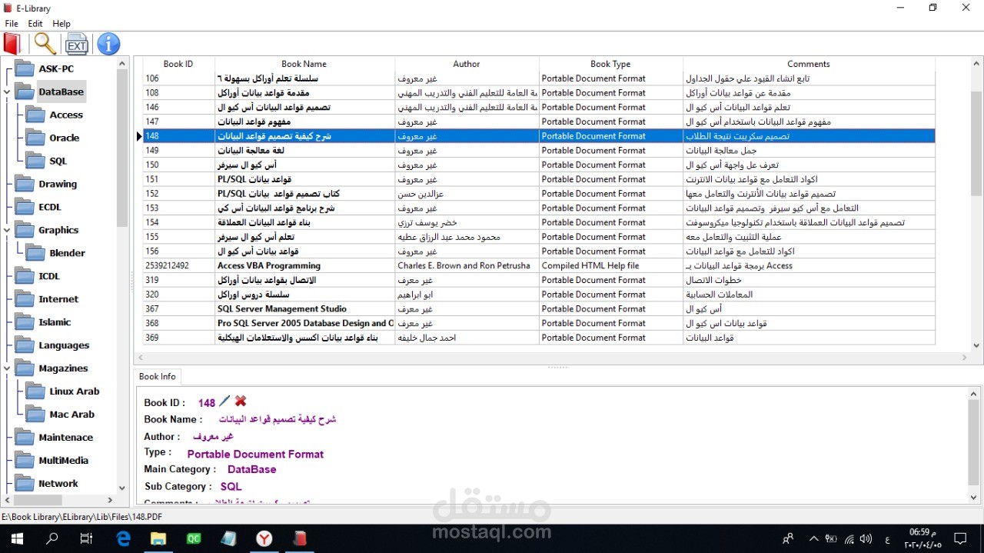Viewport: 984px width, 553px height.
Task: Select the Languages category in tree
Action: (64, 345)
